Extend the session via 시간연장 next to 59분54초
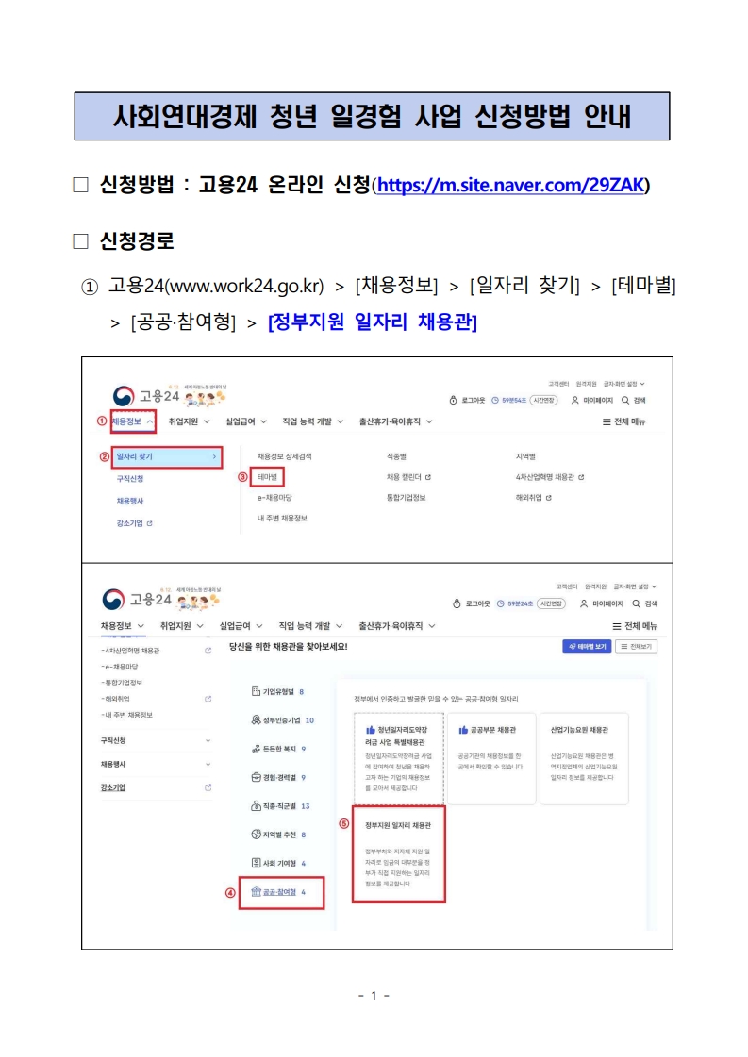The image size is (748, 1057). coord(543,401)
